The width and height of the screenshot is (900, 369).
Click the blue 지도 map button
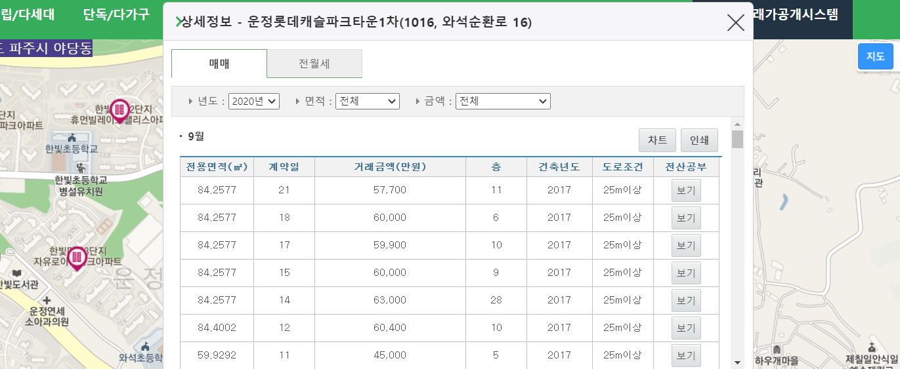click(x=876, y=56)
